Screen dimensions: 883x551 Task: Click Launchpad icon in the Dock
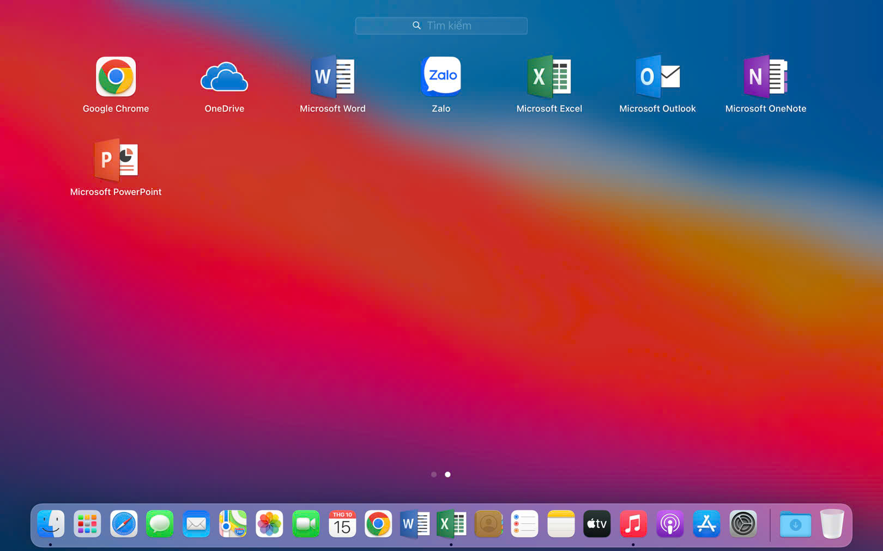point(87,524)
